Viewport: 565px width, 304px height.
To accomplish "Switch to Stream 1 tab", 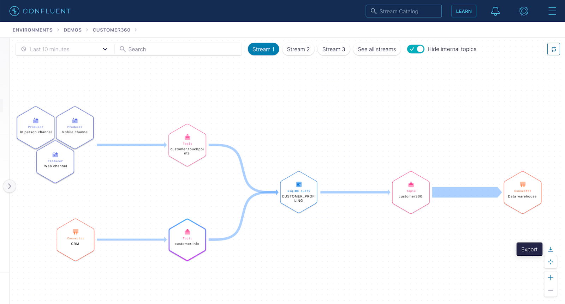I will coord(263,49).
